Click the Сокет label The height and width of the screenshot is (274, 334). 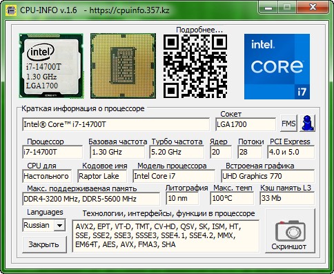[230, 114]
